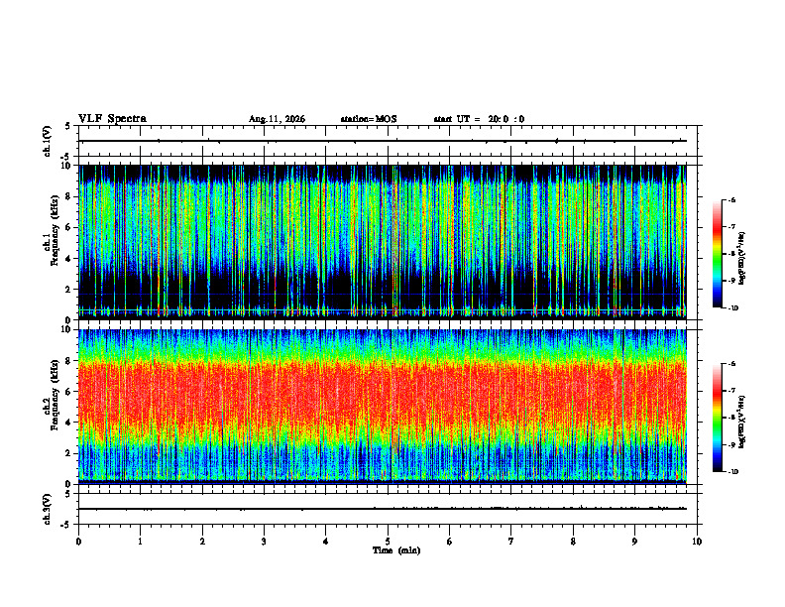This screenshot has height=607, width=785.
Task: Click the ch.2 spectrogram color scale bar
Action: 718,418
